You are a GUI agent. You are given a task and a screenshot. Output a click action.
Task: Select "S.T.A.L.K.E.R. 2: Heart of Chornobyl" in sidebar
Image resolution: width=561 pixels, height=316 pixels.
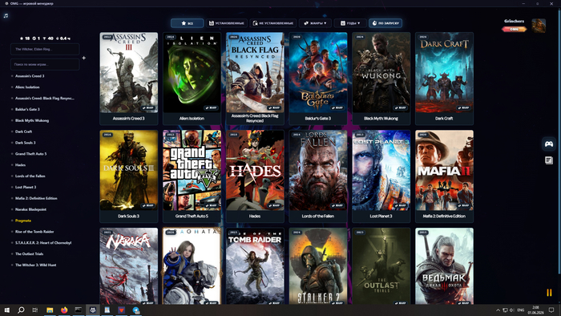43,243
